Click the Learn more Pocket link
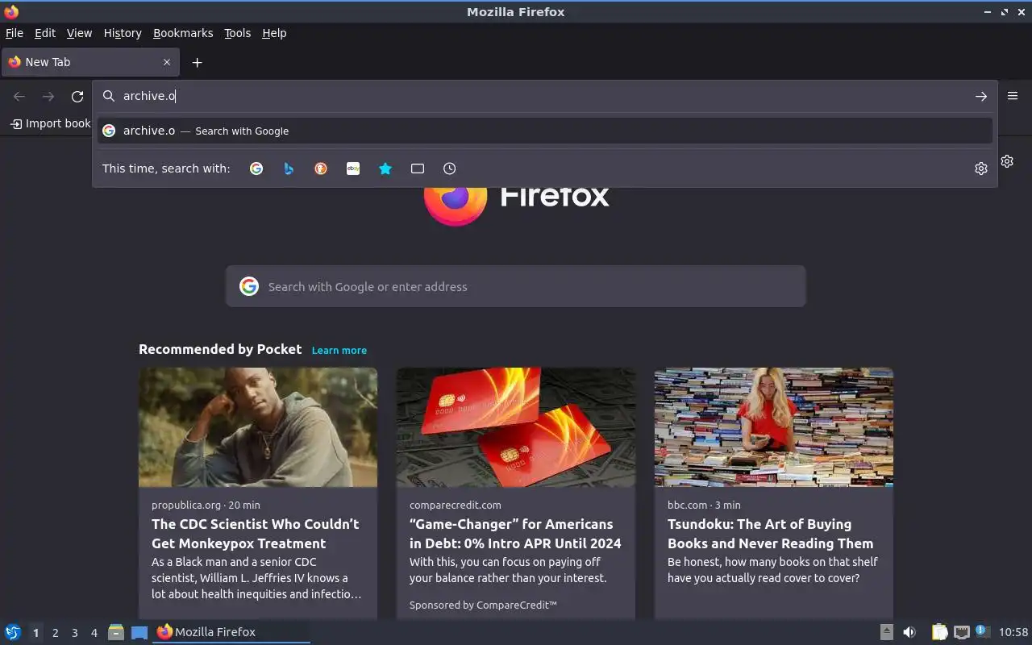The width and height of the screenshot is (1032, 645). tap(339, 350)
